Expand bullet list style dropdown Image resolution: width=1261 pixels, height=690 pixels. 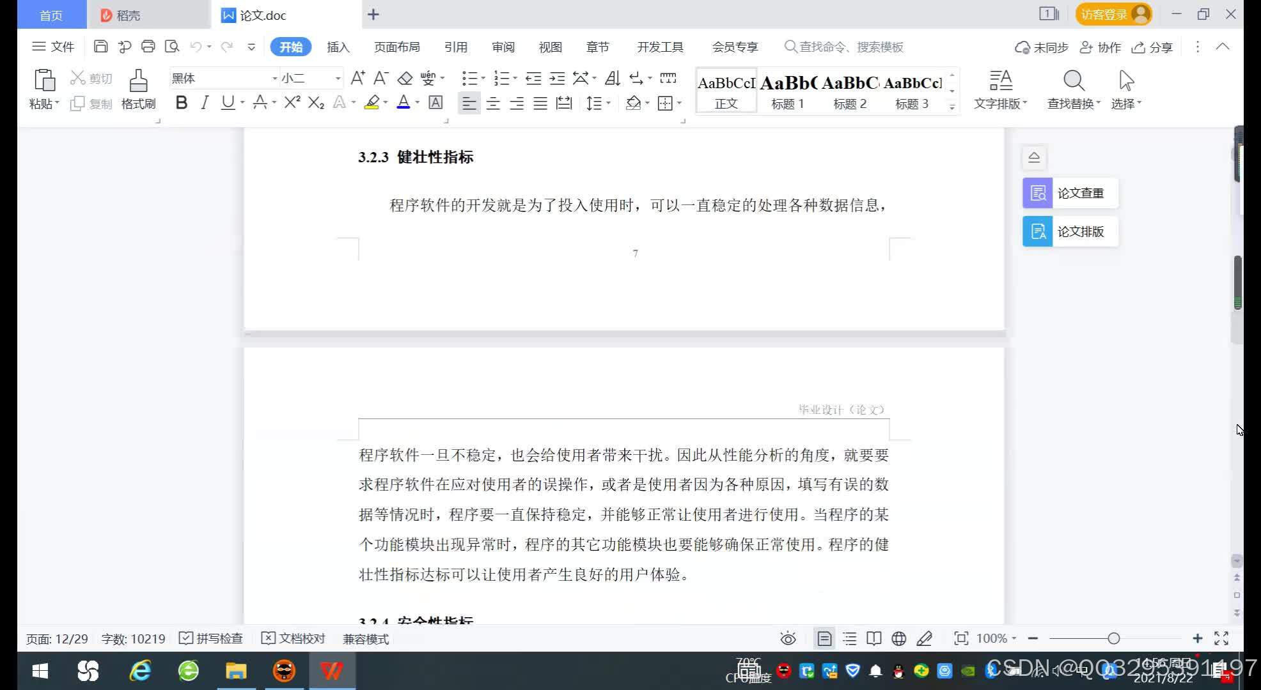point(483,79)
